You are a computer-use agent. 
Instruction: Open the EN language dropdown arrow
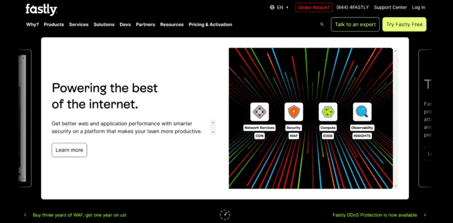(287, 7)
